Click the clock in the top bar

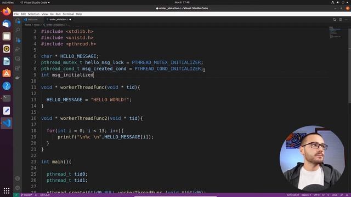182,2
